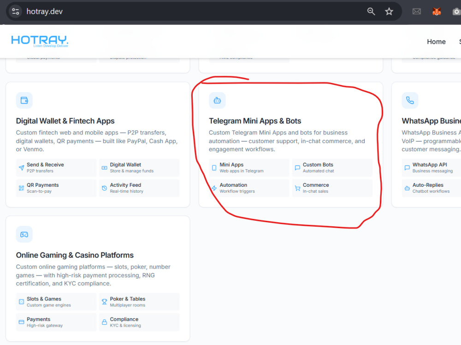
Task: Click the history icon beside Activity Feed
Action: coord(104,188)
